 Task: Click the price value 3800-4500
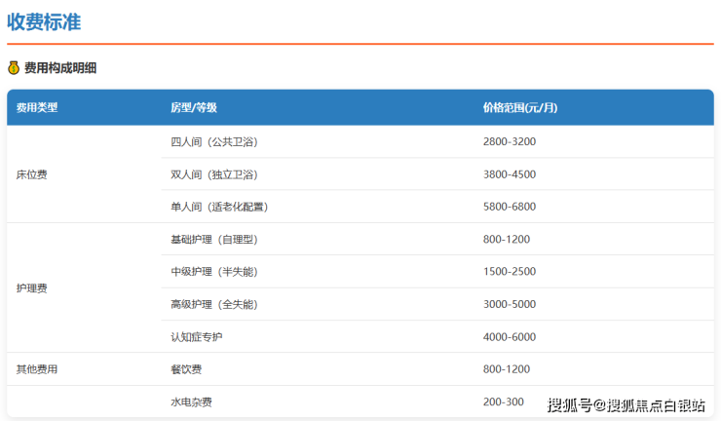point(510,174)
